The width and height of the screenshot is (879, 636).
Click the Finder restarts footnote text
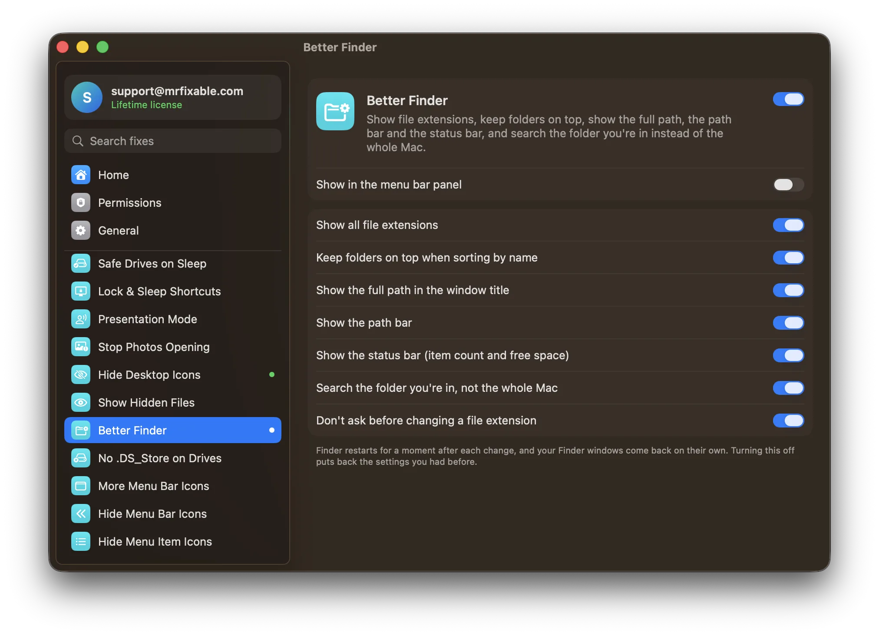click(x=555, y=456)
